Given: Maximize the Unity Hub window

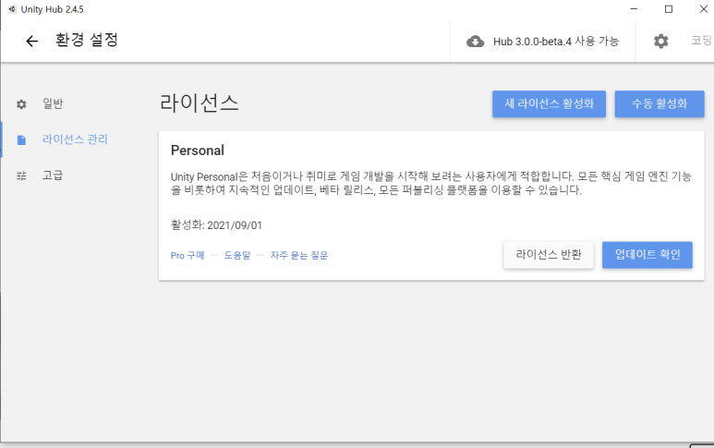Looking at the screenshot, I should tap(669, 9).
